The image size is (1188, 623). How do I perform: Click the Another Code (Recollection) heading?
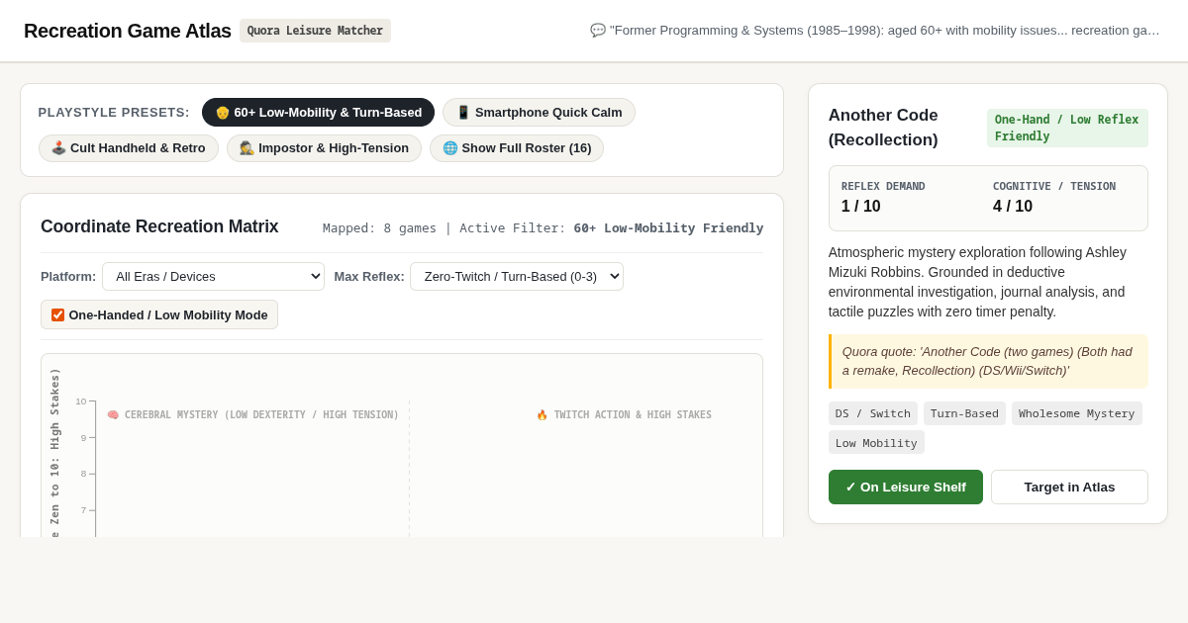pyautogui.click(x=883, y=128)
